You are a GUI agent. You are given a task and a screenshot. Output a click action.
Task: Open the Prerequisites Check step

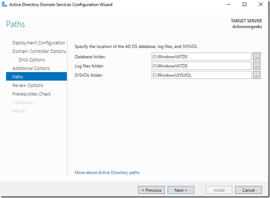31,94
